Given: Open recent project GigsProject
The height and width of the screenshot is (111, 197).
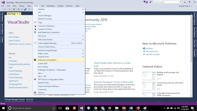Looking at the screenshot, I should pyautogui.click(x=13, y=81).
